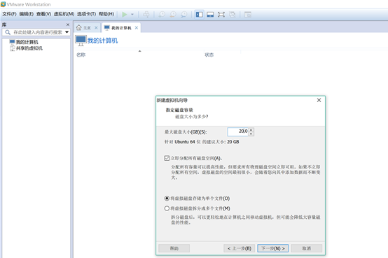Toggle 立即分配所有磁盘空间(A) checkbox
This screenshot has width=388, height=258.
[167, 158]
